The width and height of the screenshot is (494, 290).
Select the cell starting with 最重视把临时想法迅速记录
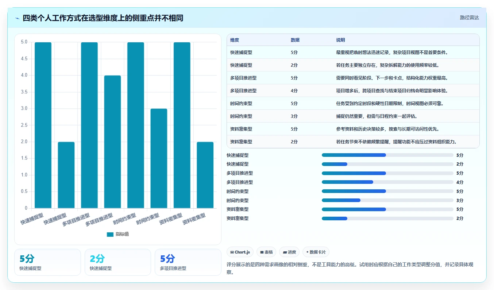(x=406, y=52)
